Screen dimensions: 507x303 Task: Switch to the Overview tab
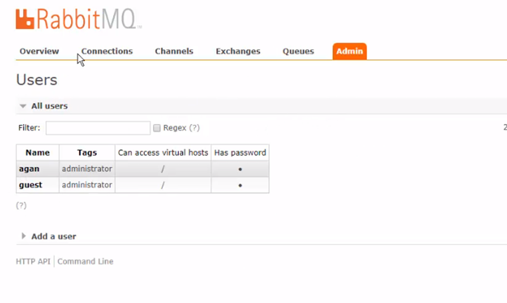click(39, 51)
